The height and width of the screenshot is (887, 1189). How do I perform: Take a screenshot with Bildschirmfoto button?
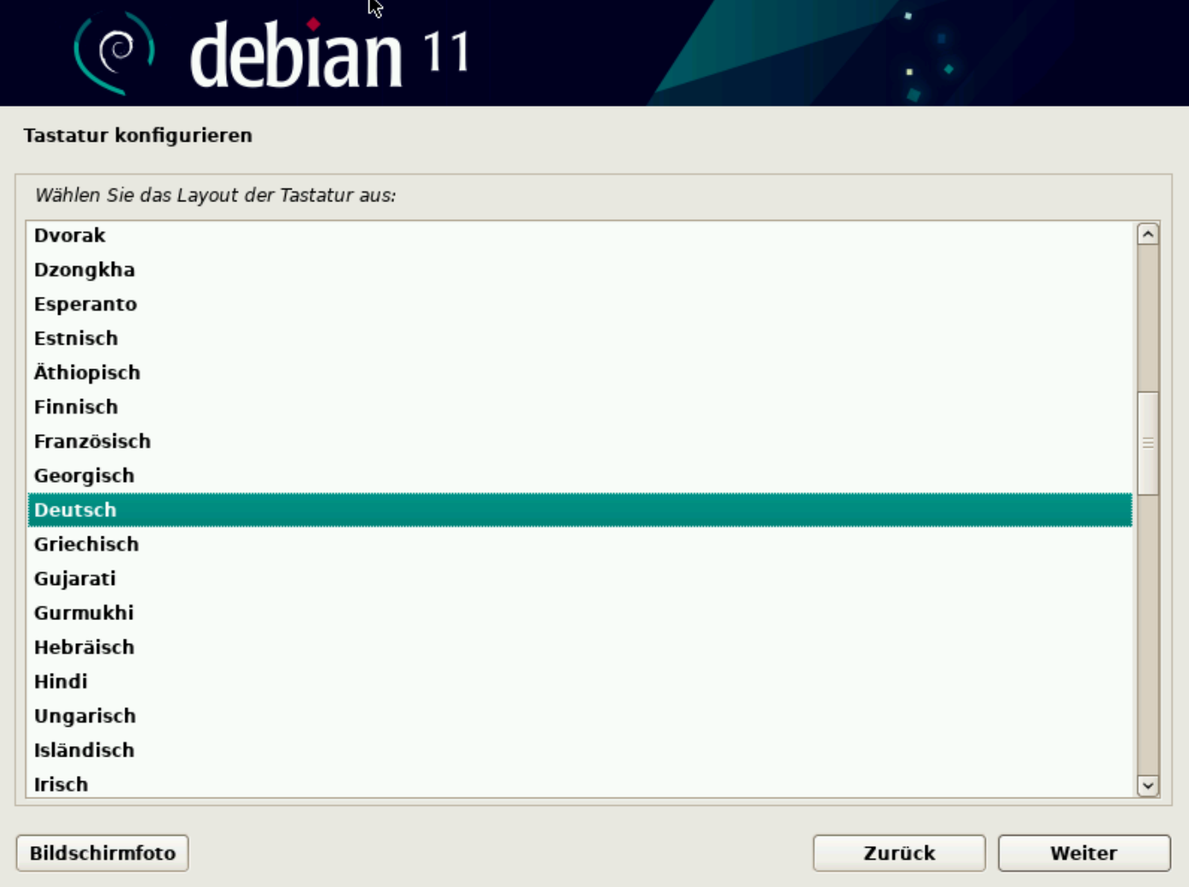click(102, 853)
